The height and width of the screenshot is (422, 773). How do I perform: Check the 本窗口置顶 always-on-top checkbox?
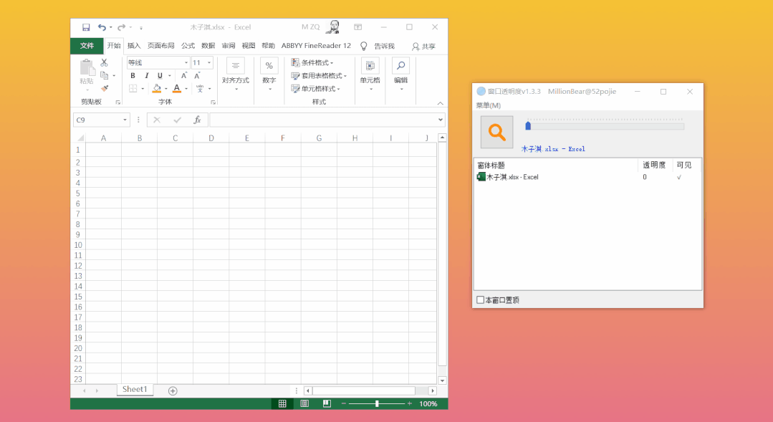(x=480, y=299)
